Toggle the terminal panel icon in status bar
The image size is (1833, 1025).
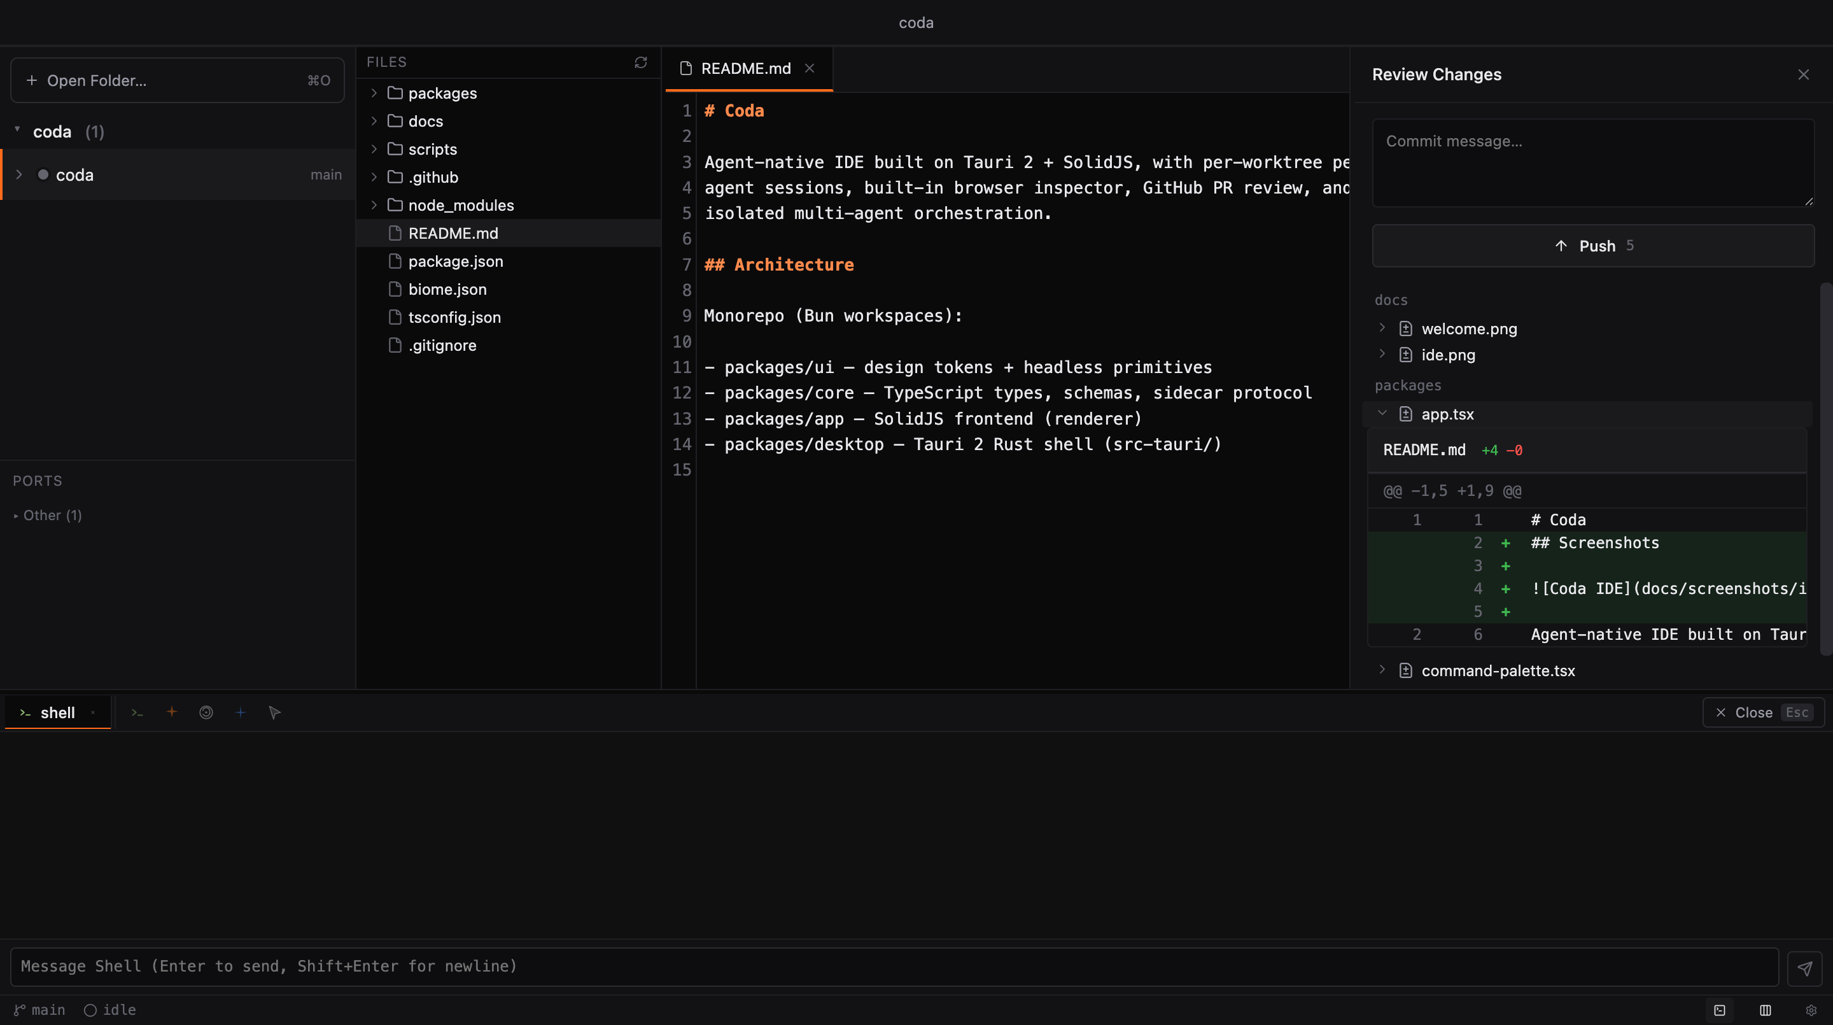click(x=1720, y=1010)
